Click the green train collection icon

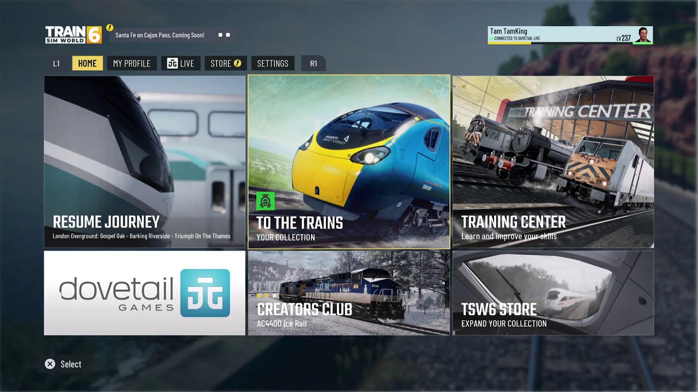pyautogui.click(x=266, y=201)
